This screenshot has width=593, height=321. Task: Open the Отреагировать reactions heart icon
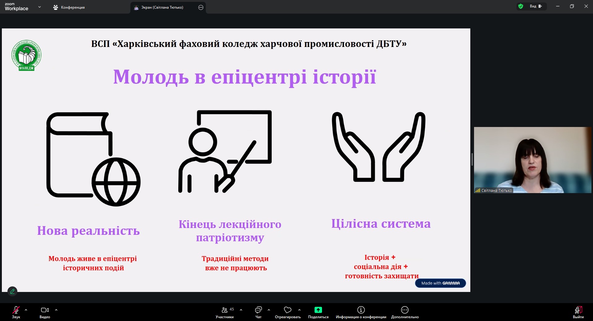287,310
